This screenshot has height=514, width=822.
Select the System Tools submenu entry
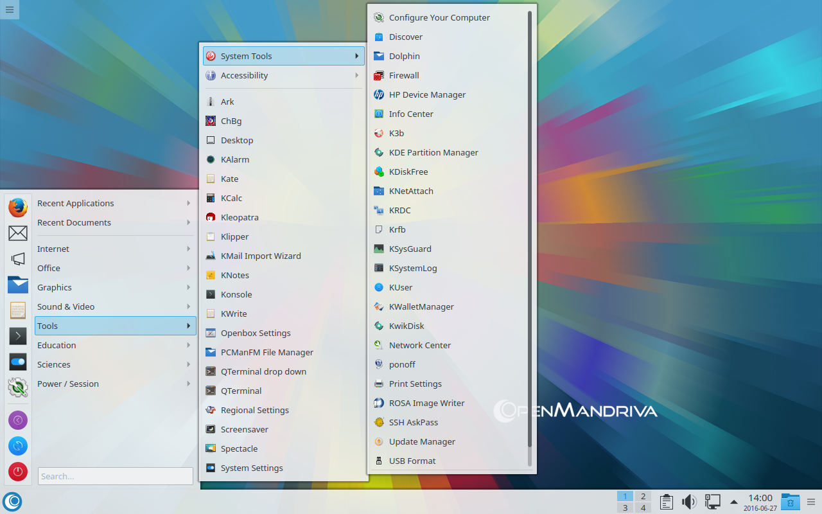[x=283, y=56]
